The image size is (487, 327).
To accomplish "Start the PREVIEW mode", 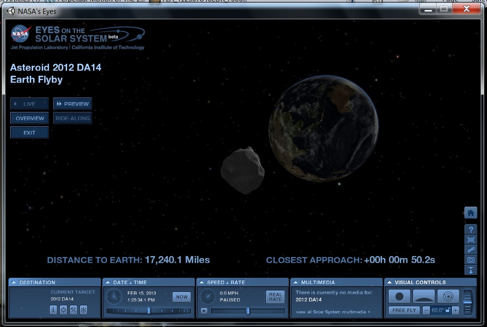I will pyautogui.click(x=73, y=104).
